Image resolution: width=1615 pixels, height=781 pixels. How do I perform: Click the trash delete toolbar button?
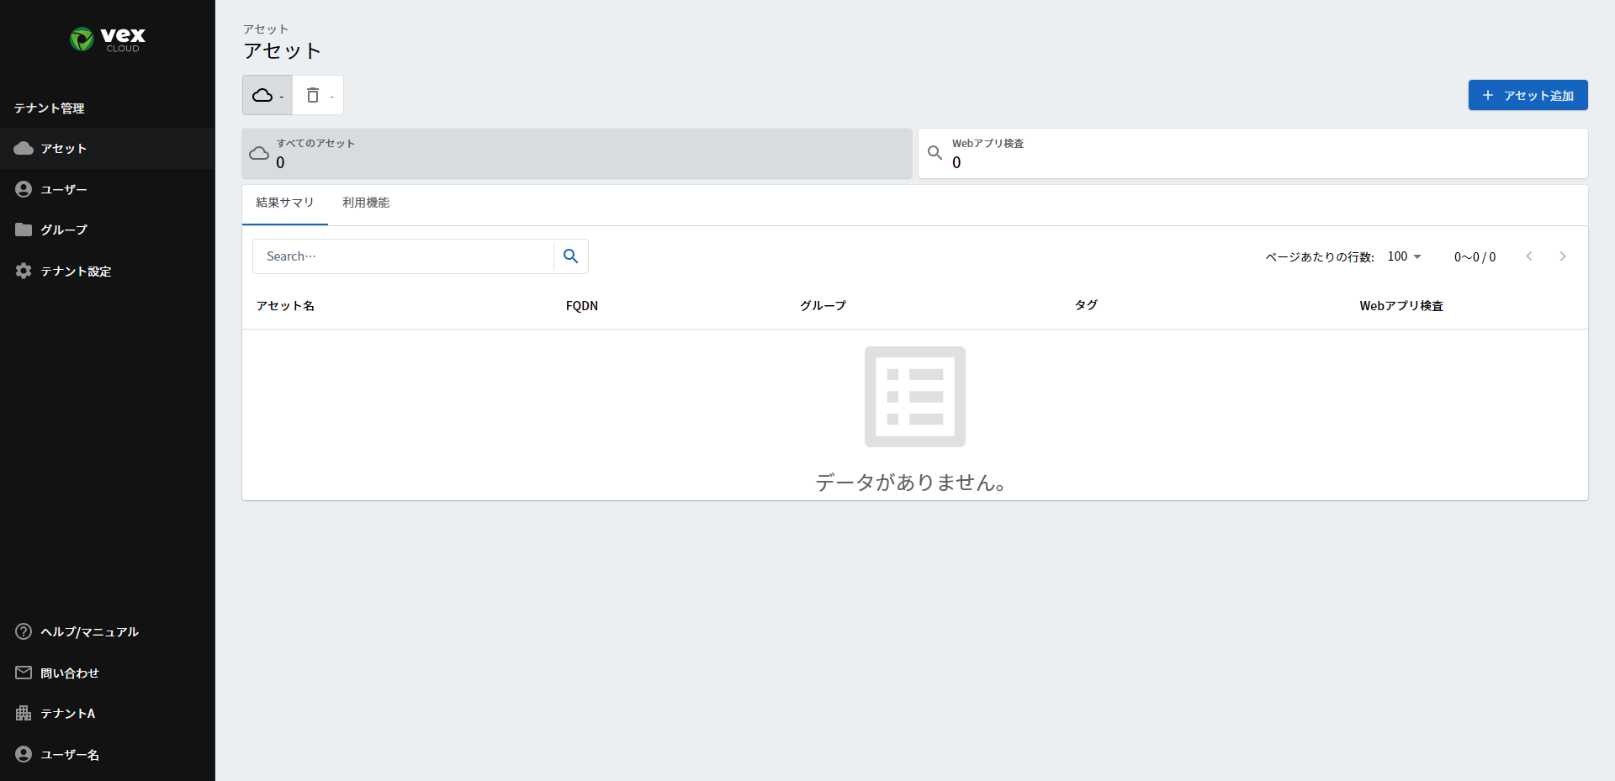pyautogui.click(x=318, y=95)
